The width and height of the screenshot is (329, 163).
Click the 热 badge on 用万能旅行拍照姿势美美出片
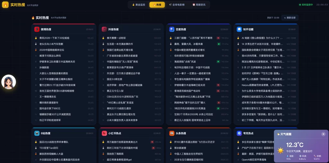(152, 142)
